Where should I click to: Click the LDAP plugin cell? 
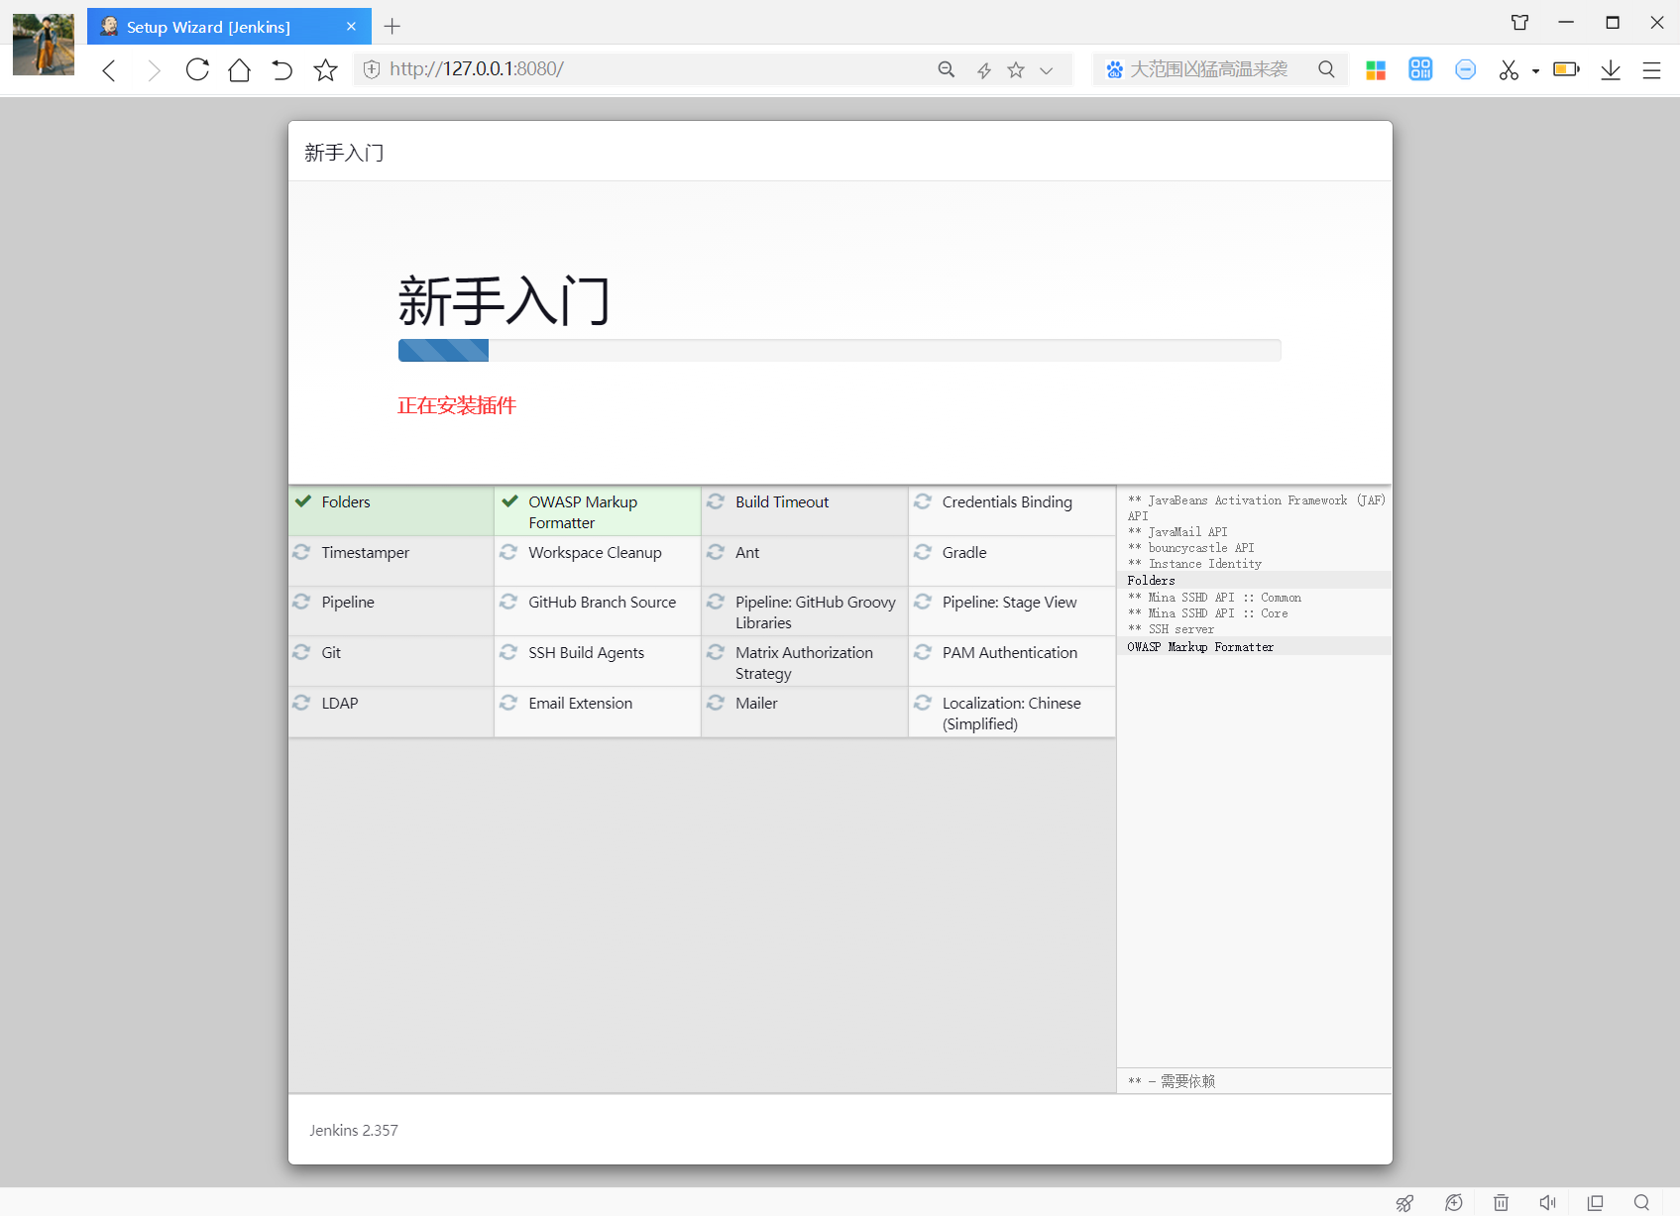392,712
